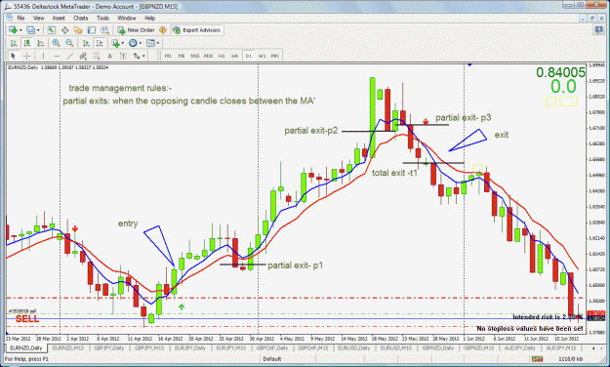610x367 pixels.
Task: Enable the Expert Advisors button
Action: (197, 30)
